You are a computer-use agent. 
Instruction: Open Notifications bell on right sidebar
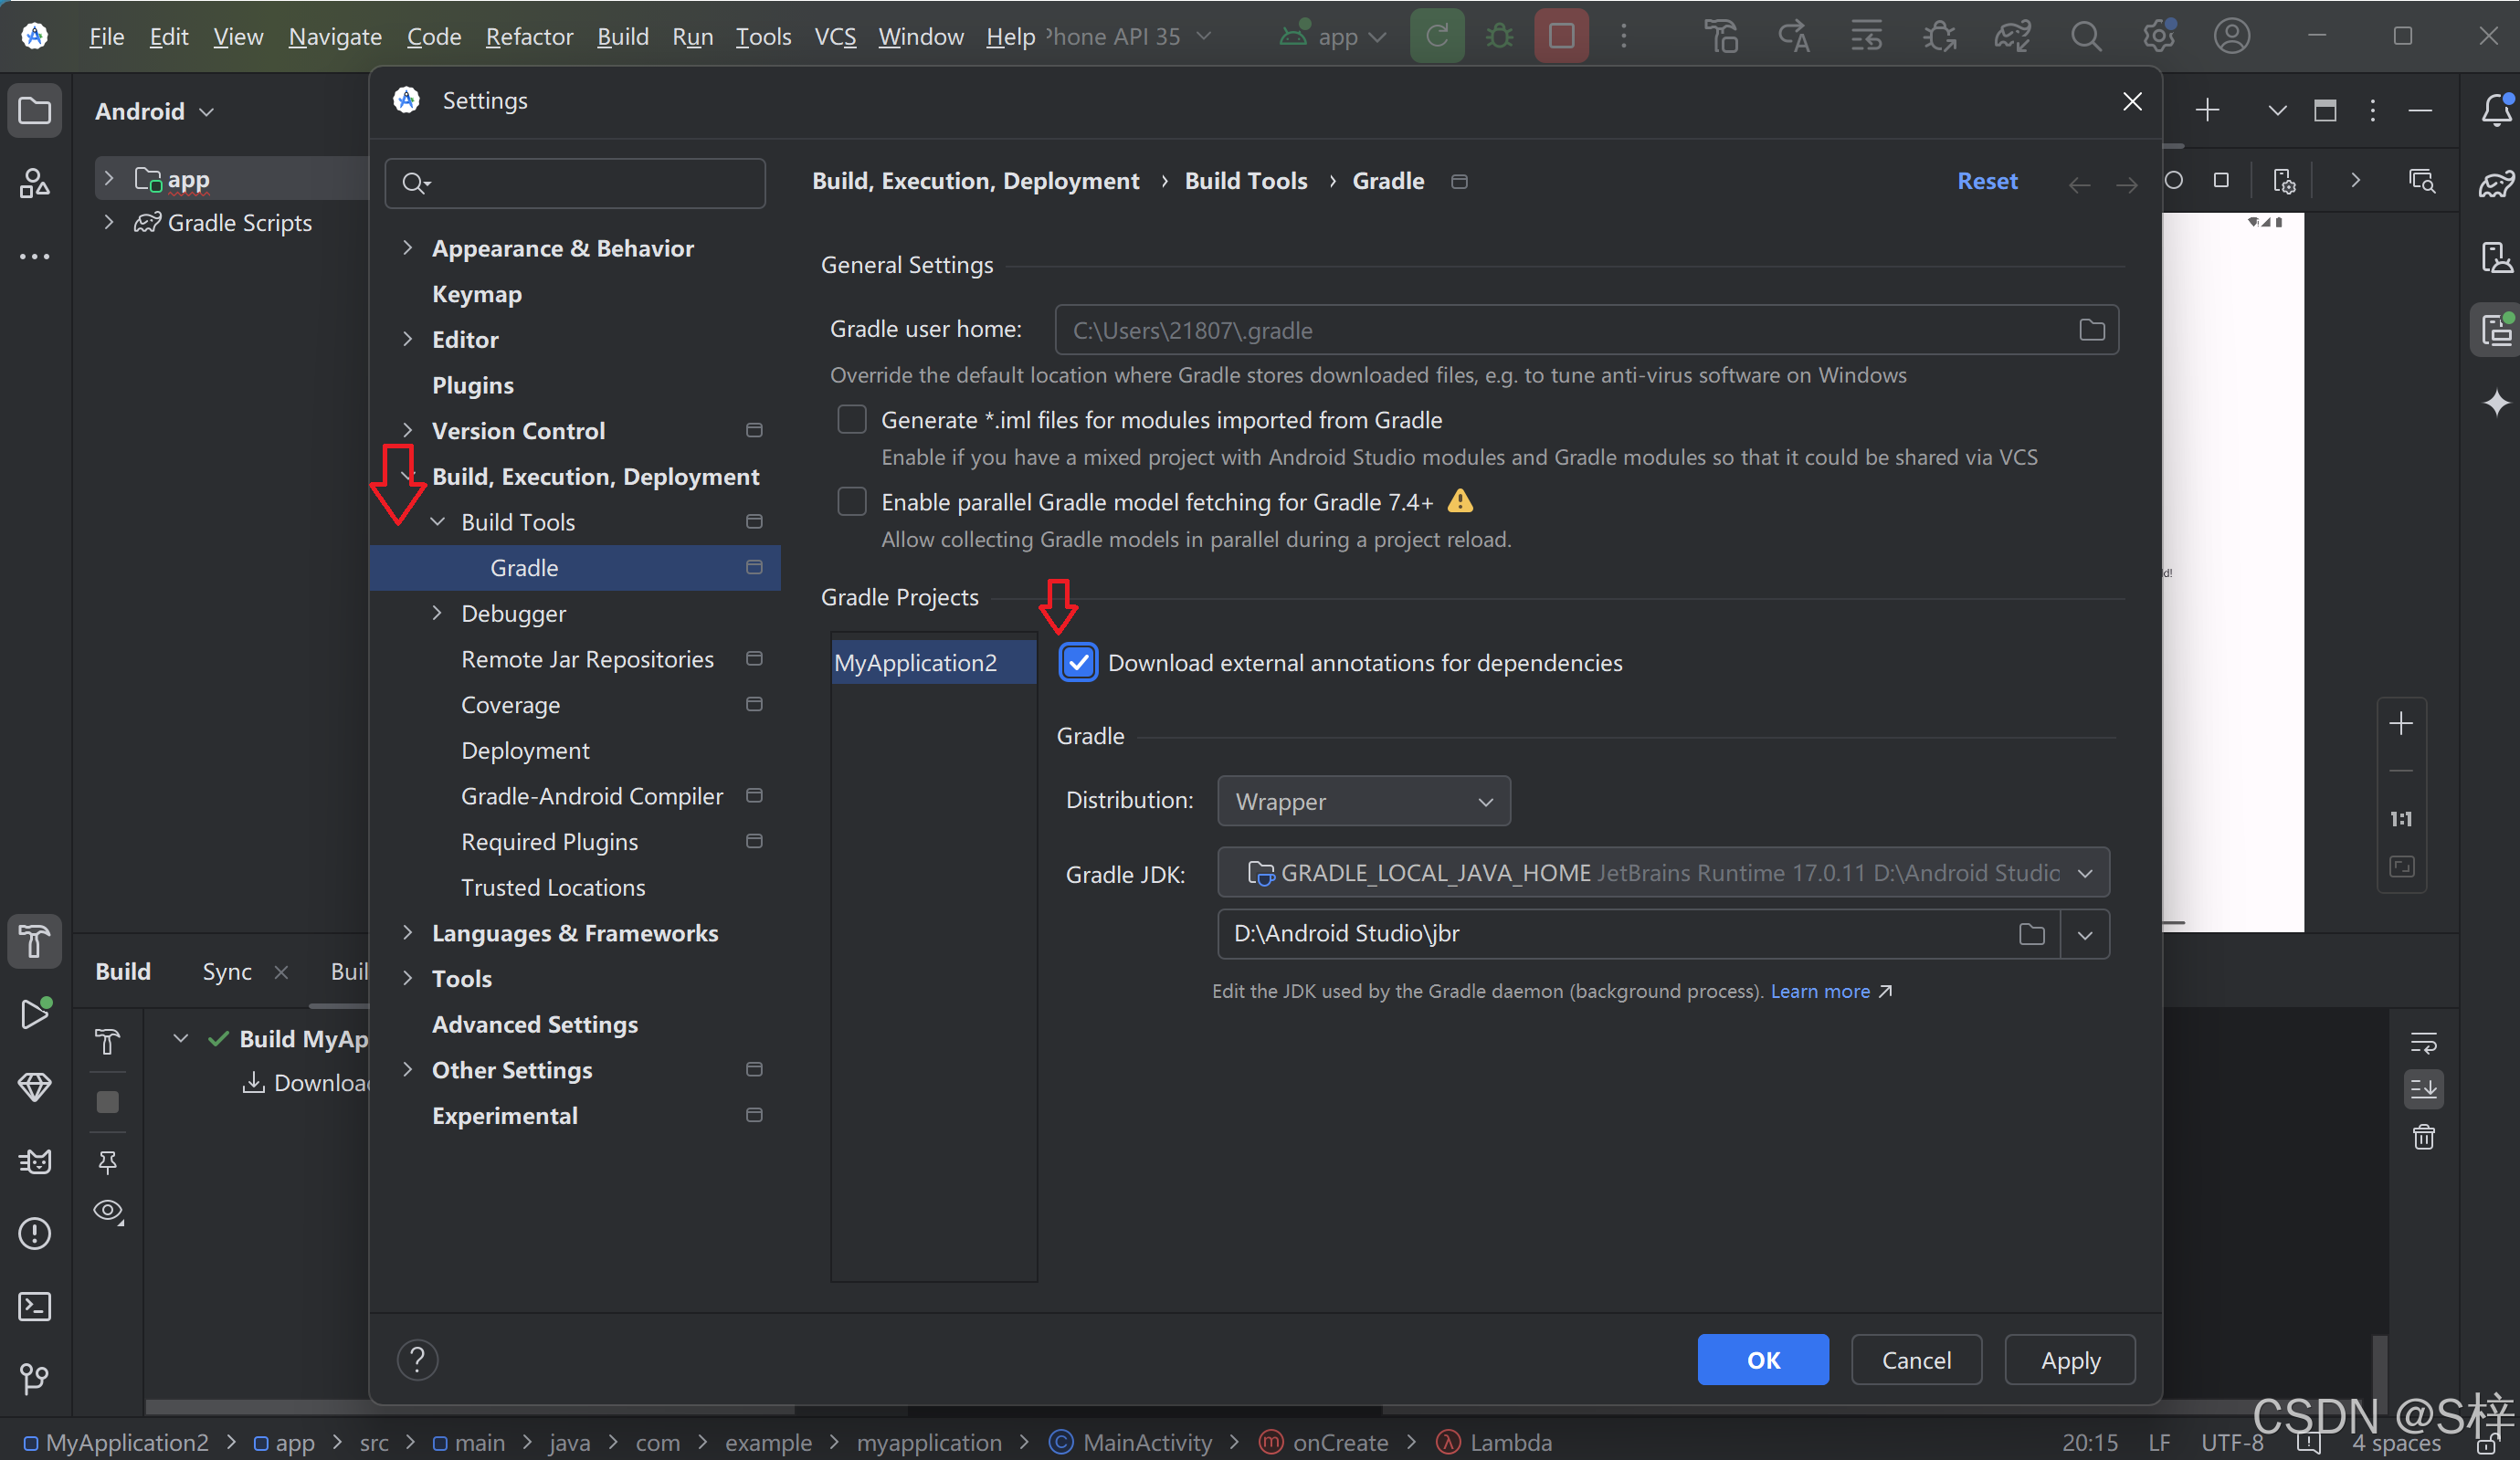(x=2496, y=111)
